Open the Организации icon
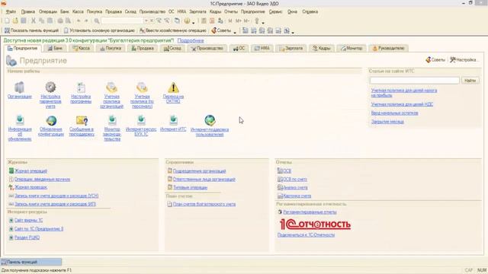Screen dimensions: 488x274 [19, 88]
